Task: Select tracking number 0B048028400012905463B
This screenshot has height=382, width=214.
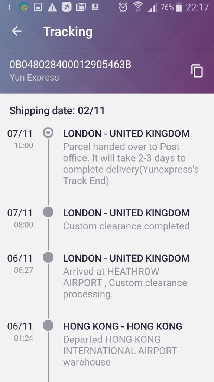Action: coord(70,65)
